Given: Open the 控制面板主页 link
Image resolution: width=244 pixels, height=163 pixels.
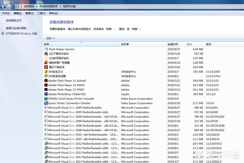Looking at the screenshot, I should tap(14, 21).
